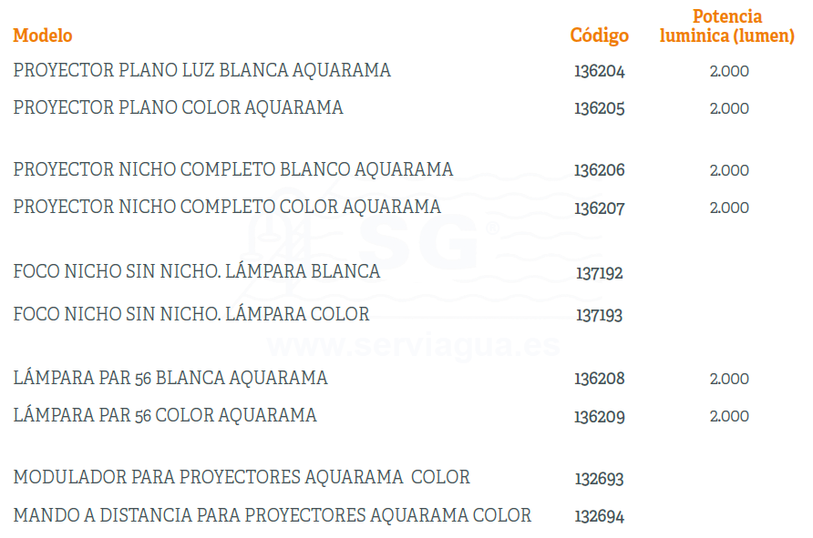This screenshot has width=813, height=538.
Task: Click FOCO NICHO SIN NICHO. LÁMPARA BLANCA
Action: pos(196,271)
